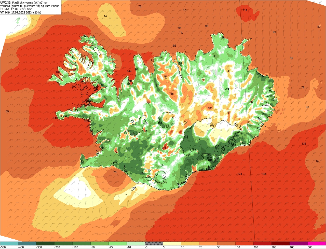Viewport: 326px width, 249px height.
Task: Click the map value 42 on the south coast
Action: 149,176
